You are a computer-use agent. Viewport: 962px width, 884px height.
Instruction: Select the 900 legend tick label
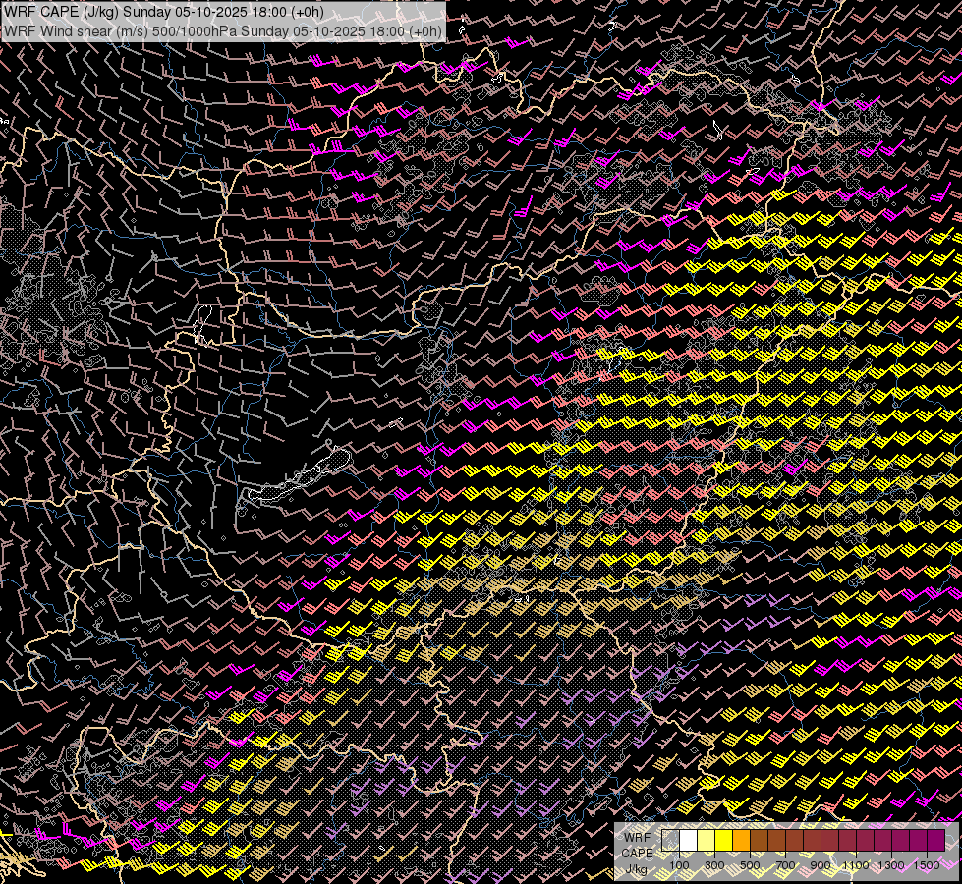click(821, 865)
